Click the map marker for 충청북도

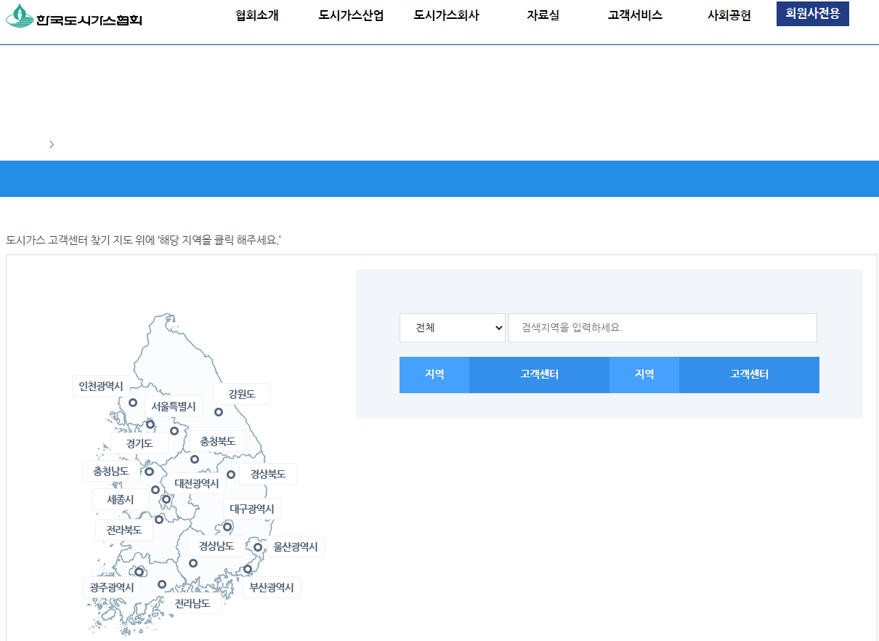[195, 459]
